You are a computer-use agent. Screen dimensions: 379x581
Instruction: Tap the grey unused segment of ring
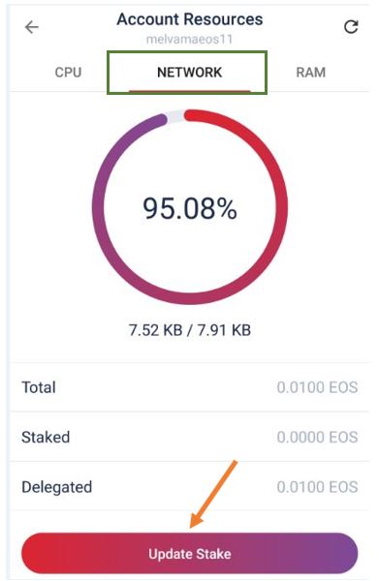(175, 115)
